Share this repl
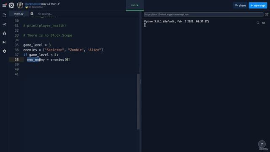270x152 pixels. click(240, 5)
